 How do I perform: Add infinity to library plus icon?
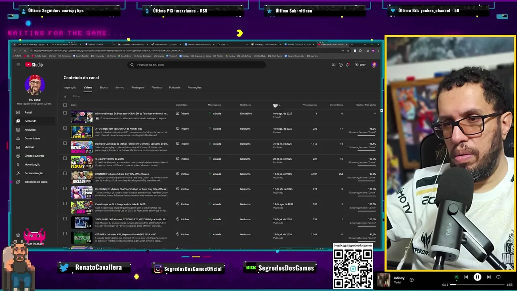(x=412, y=280)
